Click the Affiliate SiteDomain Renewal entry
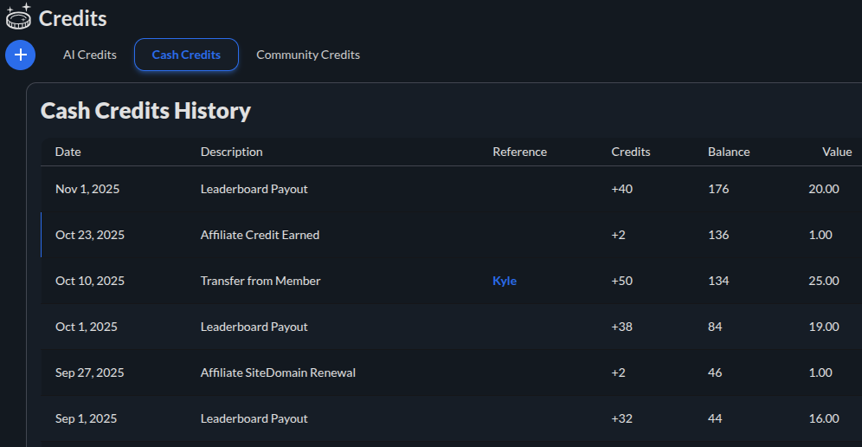Image resolution: width=862 pixels, height=447 pixels. coord(278,372)
